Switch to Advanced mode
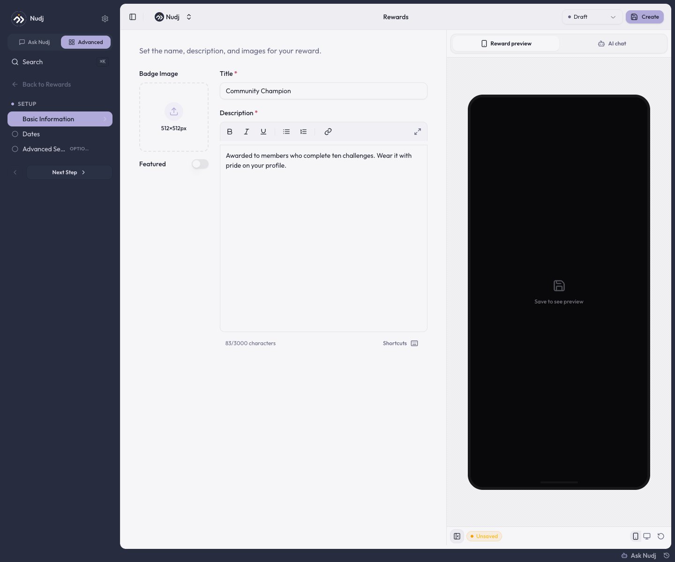Viewport: 675px width, 562px height. tap(86, 42)
